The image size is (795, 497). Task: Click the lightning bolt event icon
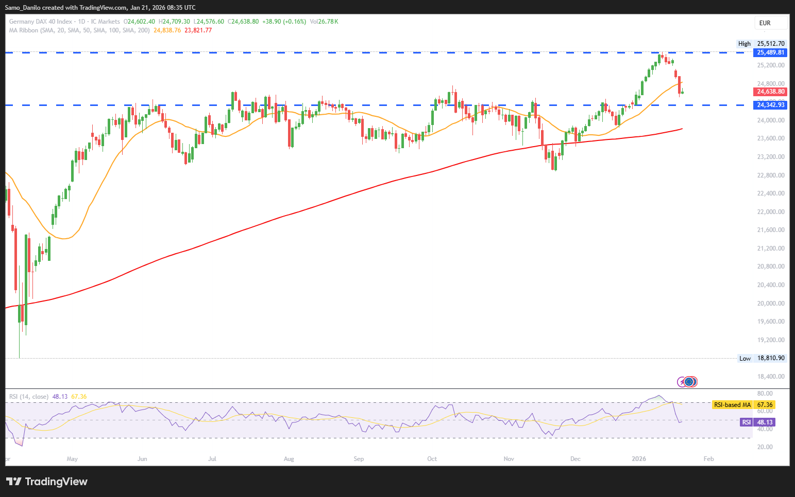click(x=682, y=382)
